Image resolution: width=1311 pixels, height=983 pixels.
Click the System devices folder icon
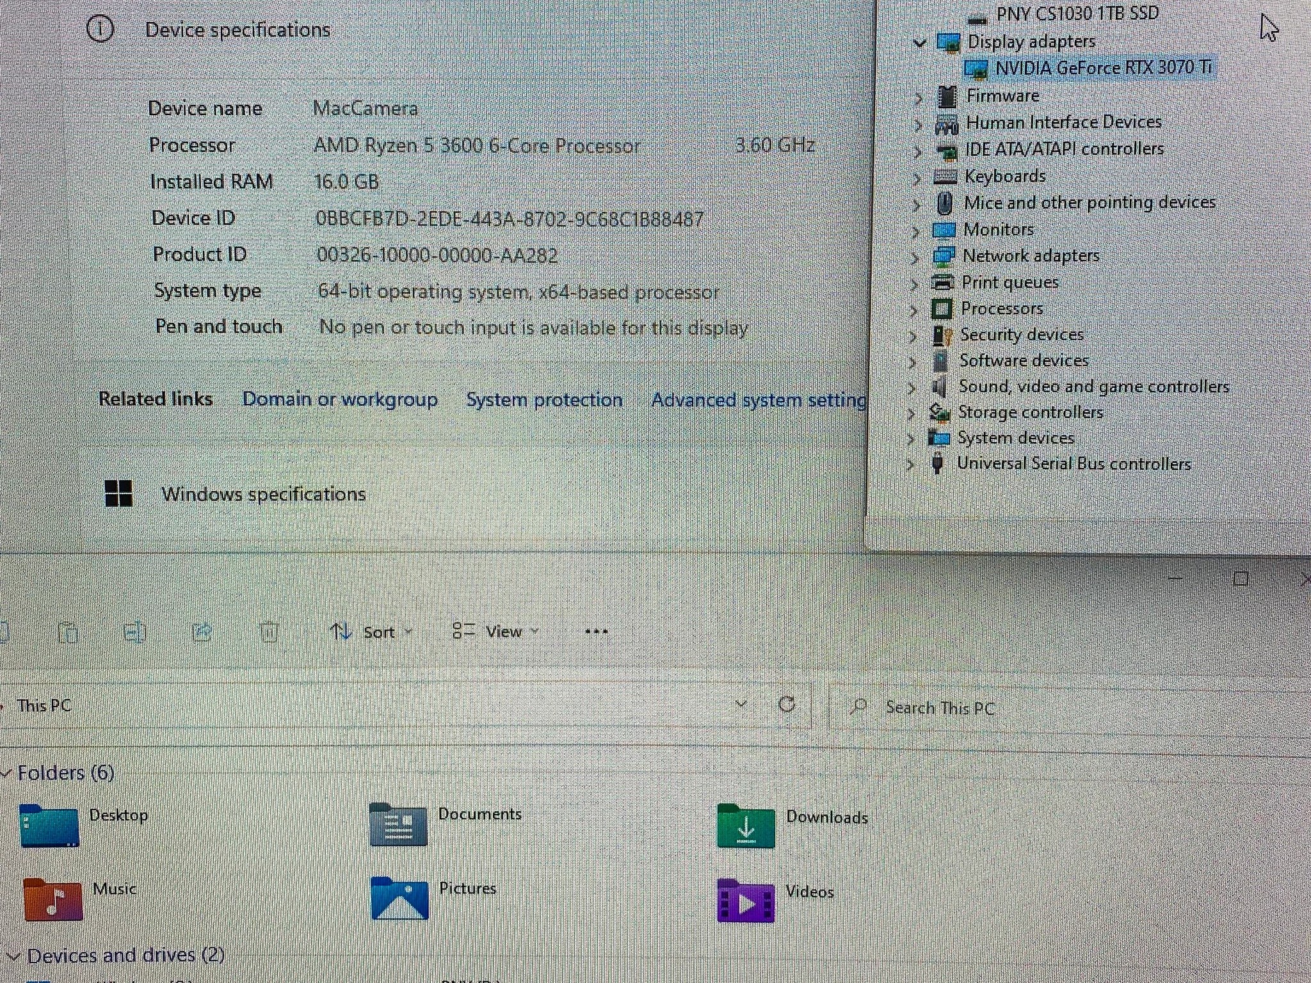click(938, 438)
